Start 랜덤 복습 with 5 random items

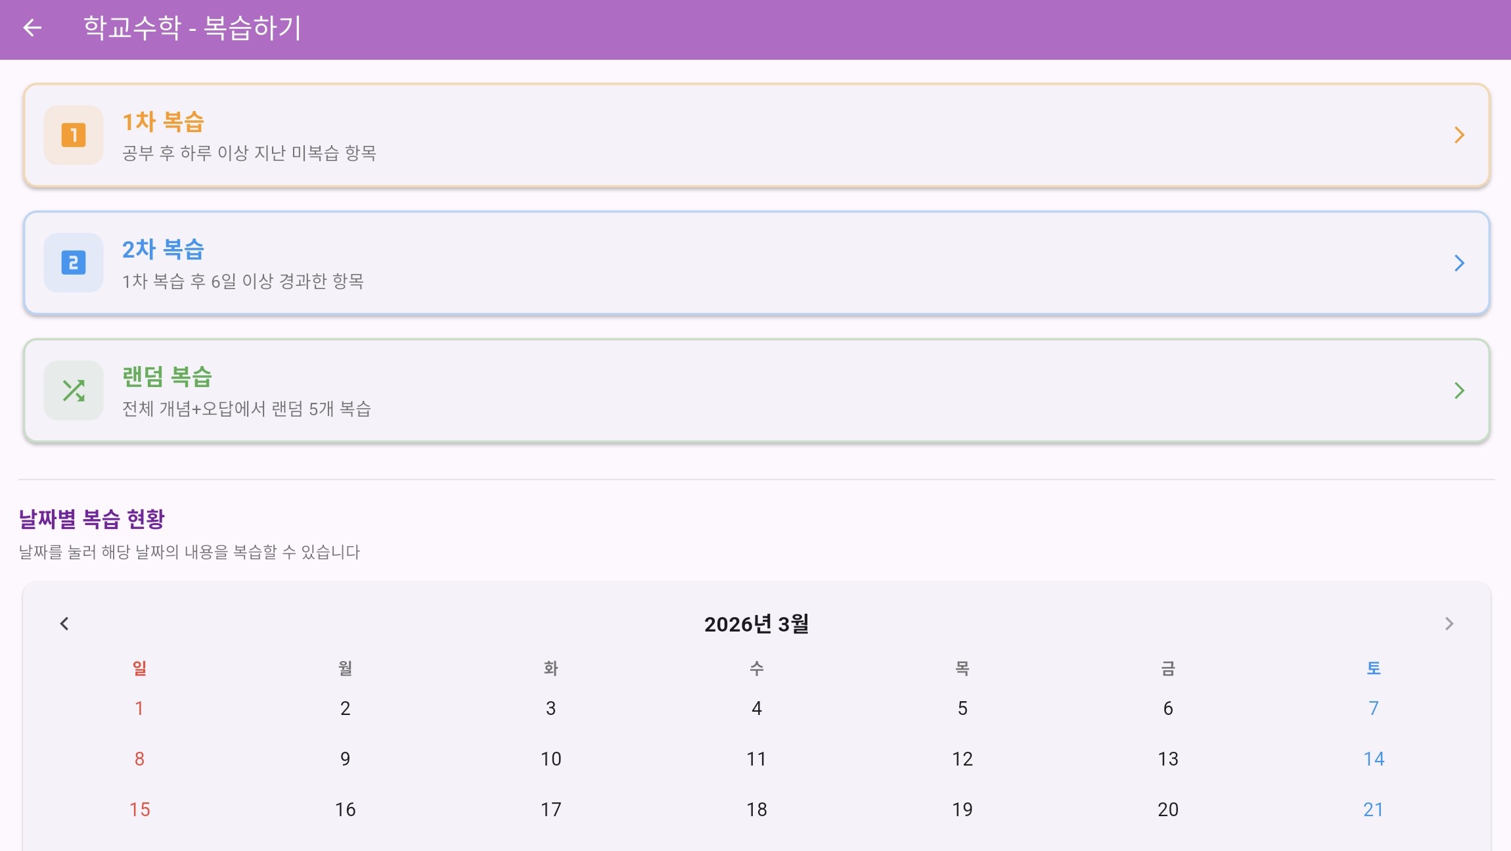[755, 390]
